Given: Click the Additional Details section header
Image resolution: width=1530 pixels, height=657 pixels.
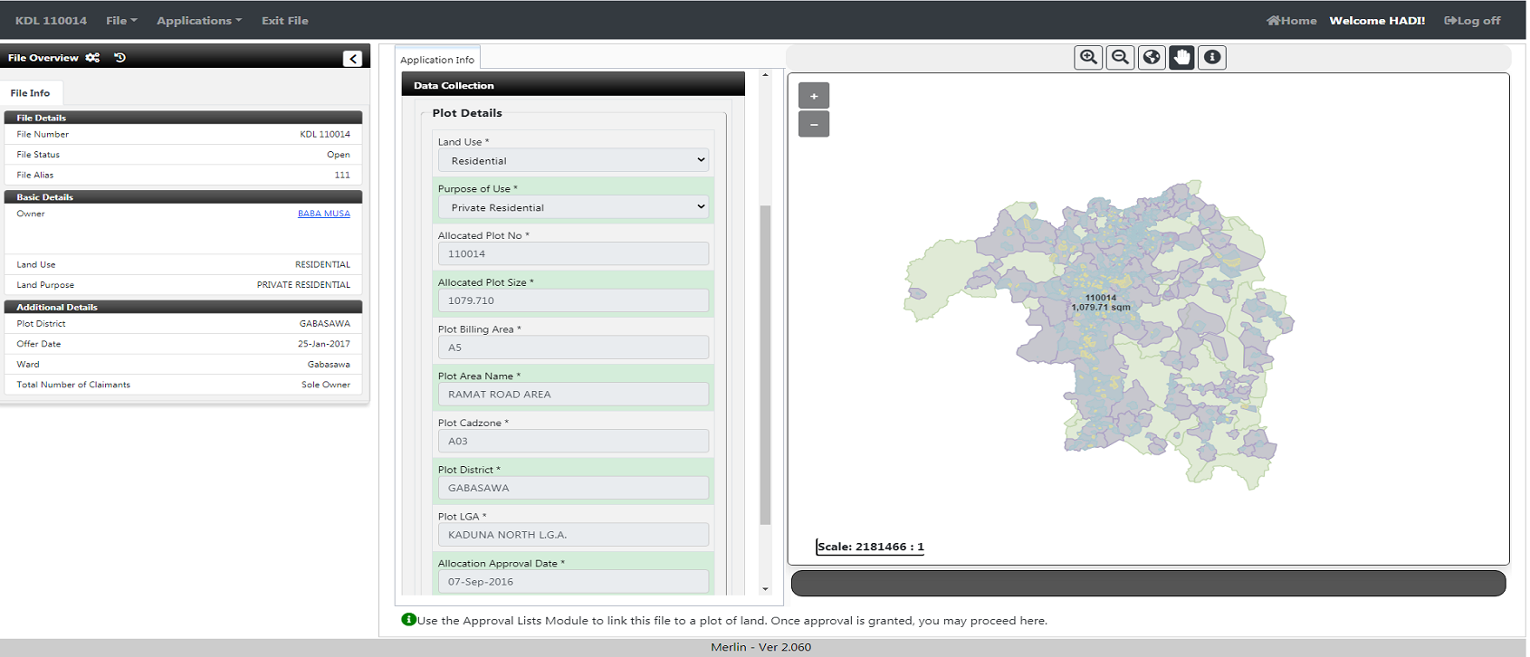Looking at the screenshot, I should click(184, 307).
